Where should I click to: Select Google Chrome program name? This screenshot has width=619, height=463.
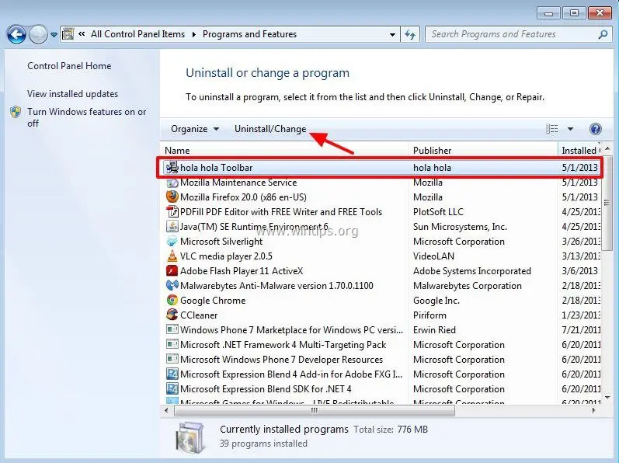pos(213,301)
